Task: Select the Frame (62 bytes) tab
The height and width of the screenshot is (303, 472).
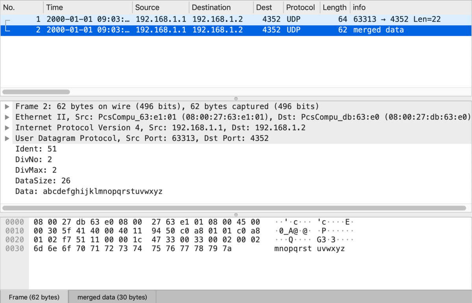Action: pos(34,297)
